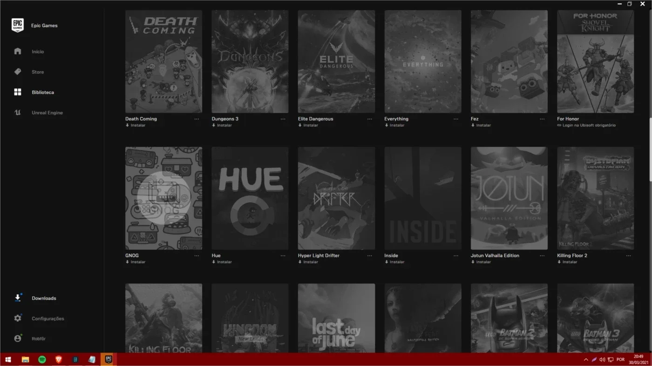This screenshot has height=366, width=652.
Task: Select the LEGO Batman 2 cover
Action: point(509,318)
